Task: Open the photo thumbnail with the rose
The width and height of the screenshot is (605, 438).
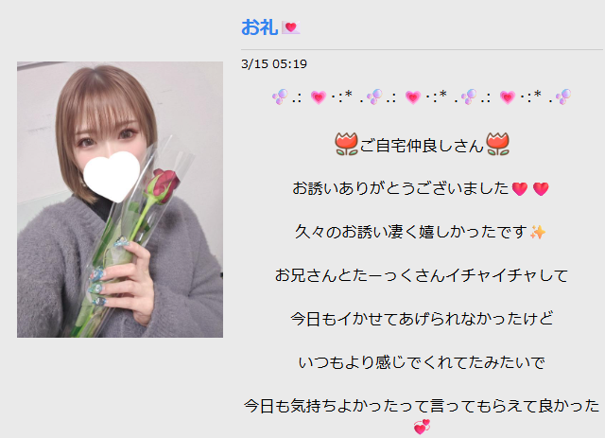Action: click(x=120, y=200)
